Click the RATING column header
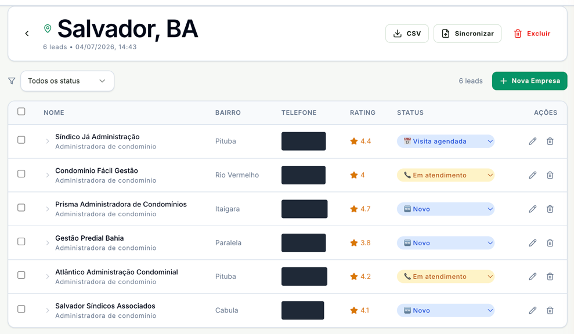This screenshot has width=574, height=334. [362, 112]
